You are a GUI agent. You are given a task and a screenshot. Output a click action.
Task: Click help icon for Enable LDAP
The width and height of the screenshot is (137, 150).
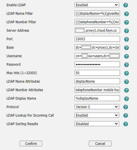(x=125, y=5)
